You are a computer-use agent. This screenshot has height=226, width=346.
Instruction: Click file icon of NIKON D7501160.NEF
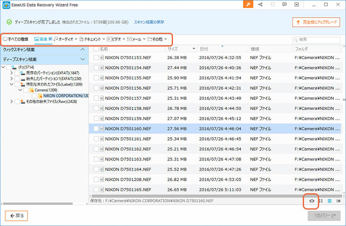tap(102, 129)
